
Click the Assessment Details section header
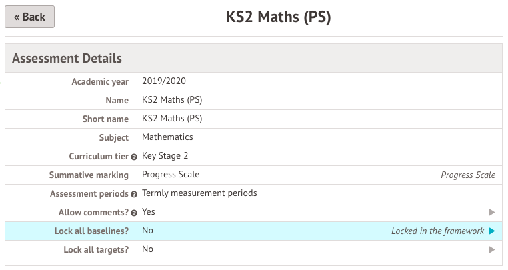tap(67, 58)
